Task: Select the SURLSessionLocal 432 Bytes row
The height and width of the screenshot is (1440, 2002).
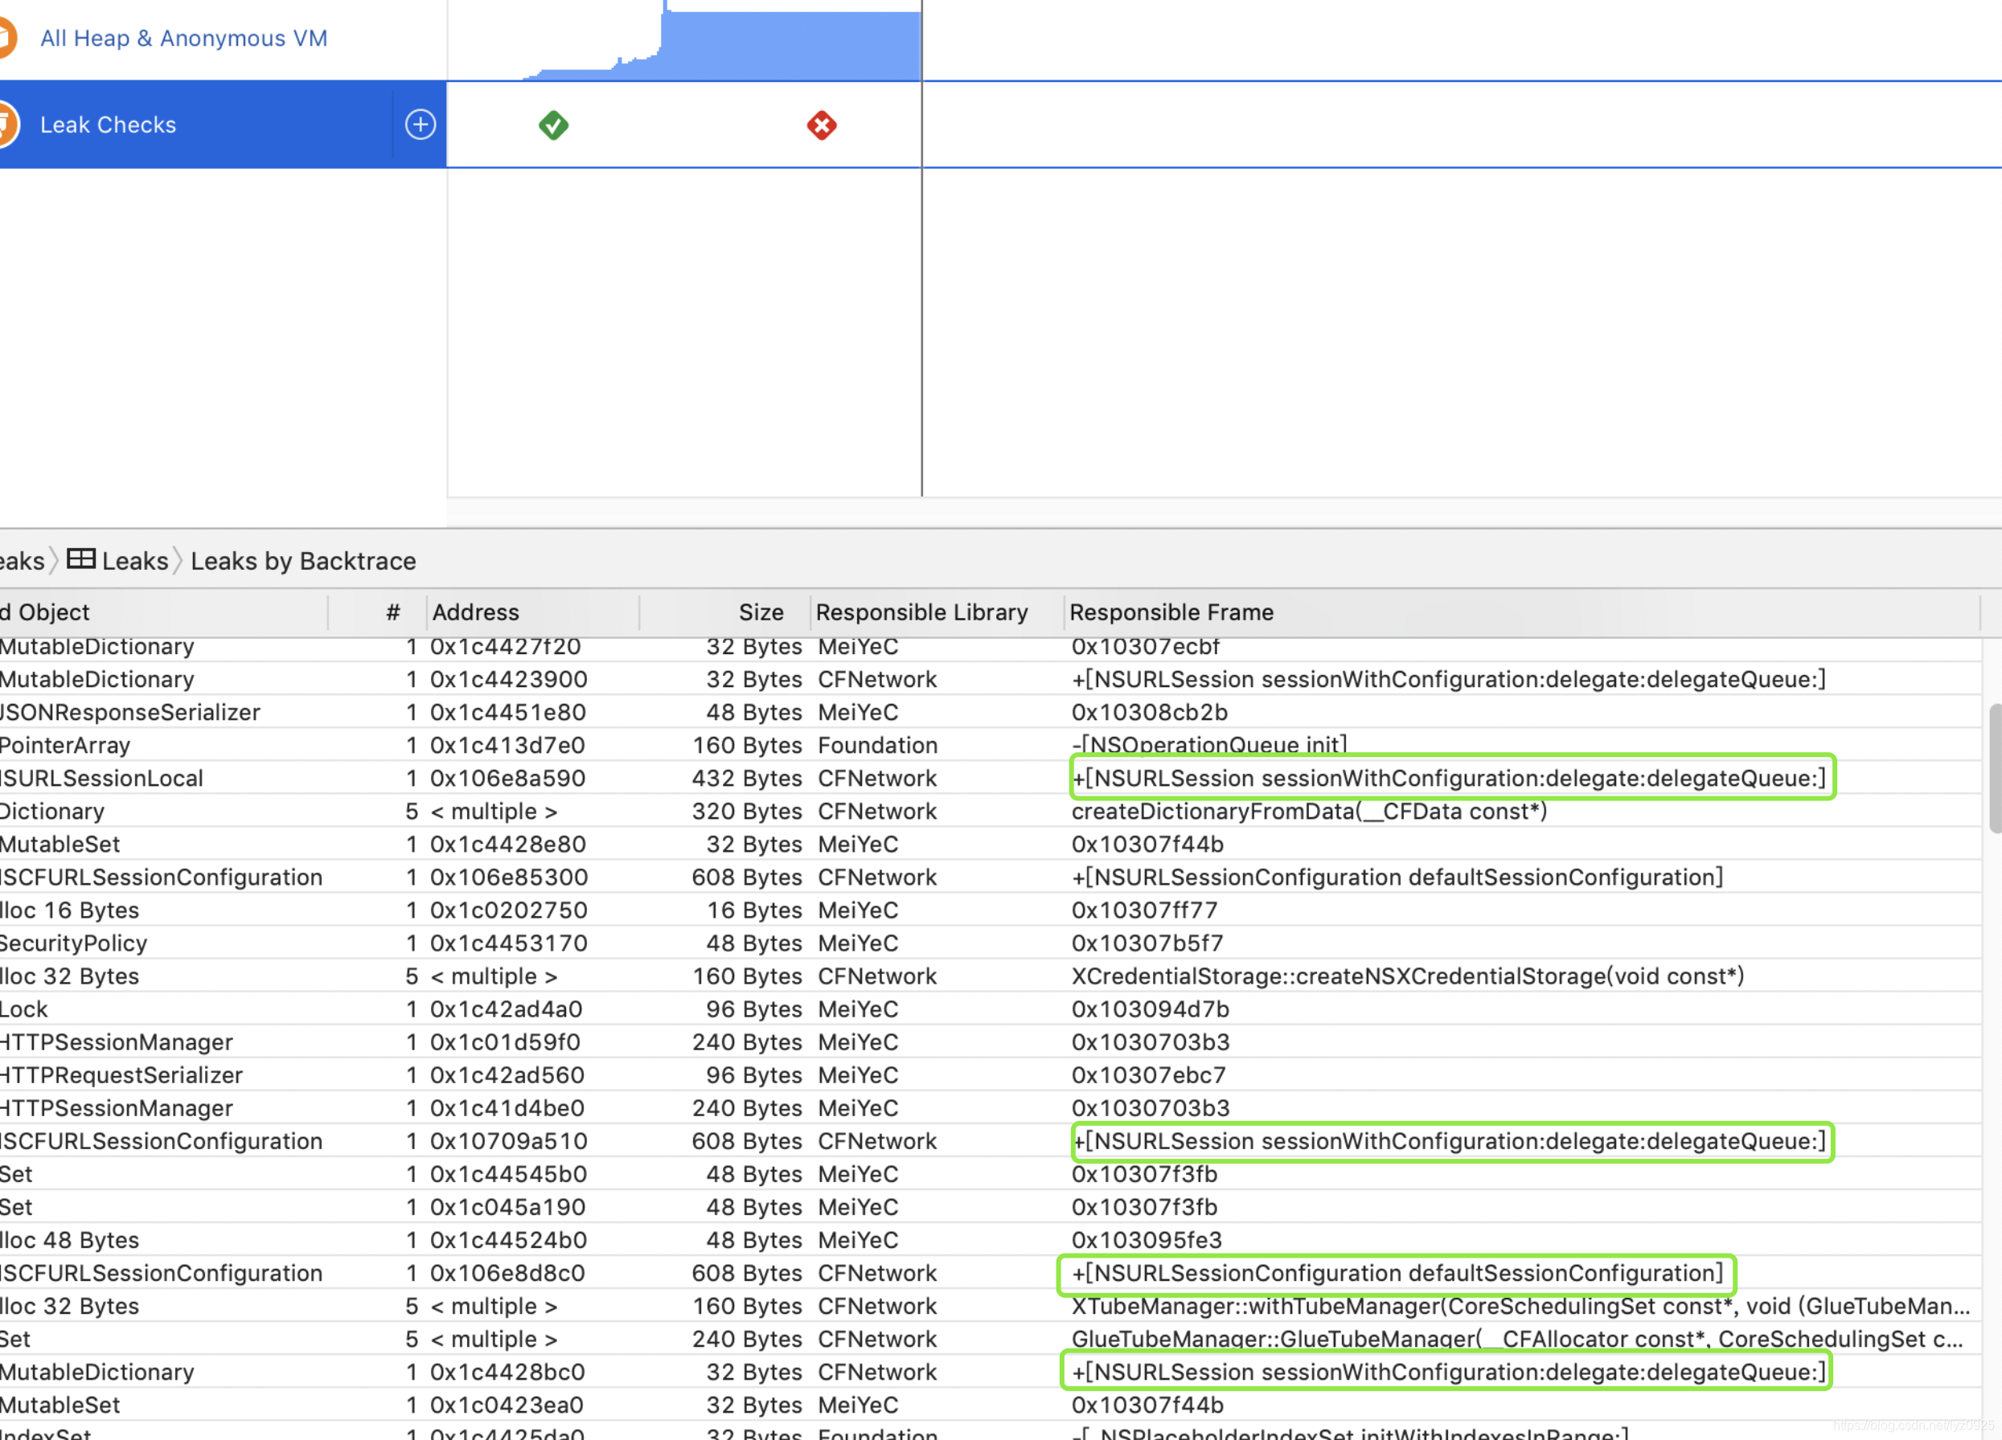Action: pos(101,778)
